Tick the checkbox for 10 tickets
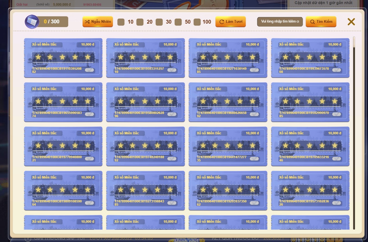 (121, 22)
